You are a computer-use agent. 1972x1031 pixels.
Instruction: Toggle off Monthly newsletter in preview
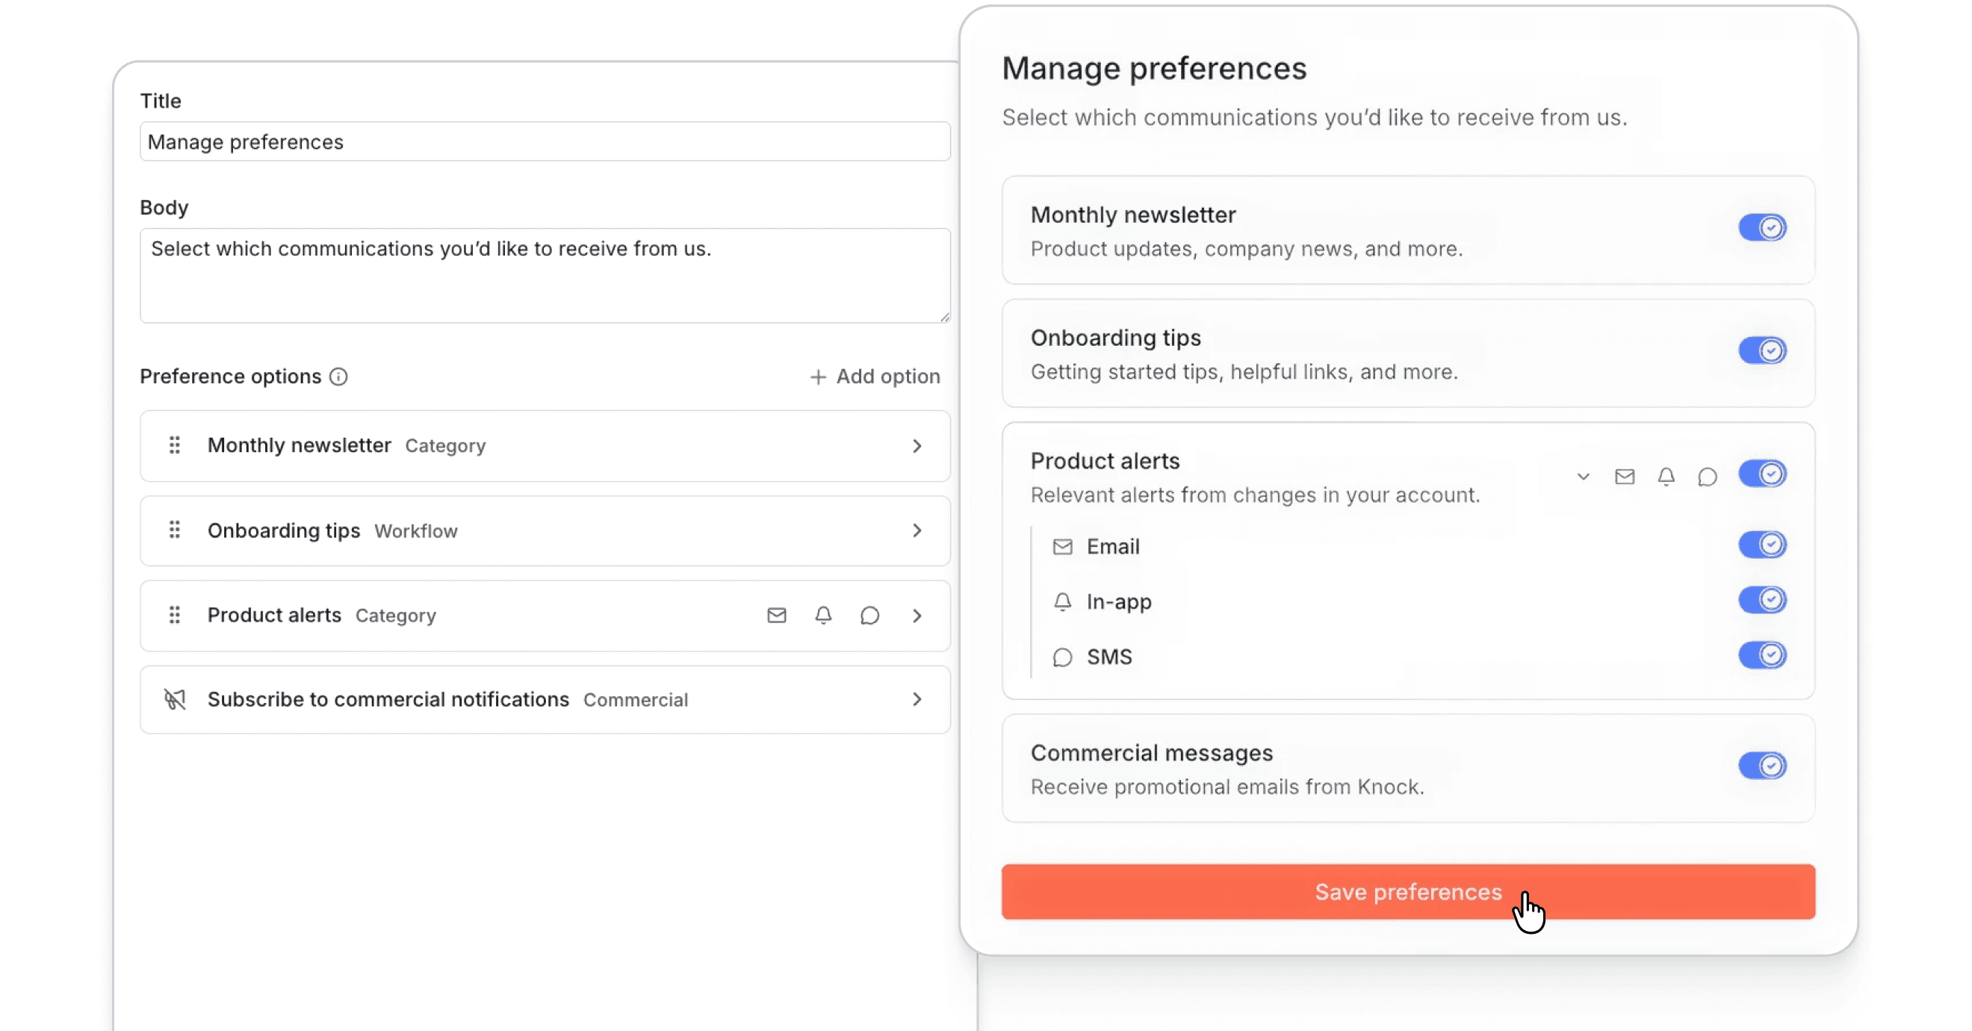point(1762,228)
